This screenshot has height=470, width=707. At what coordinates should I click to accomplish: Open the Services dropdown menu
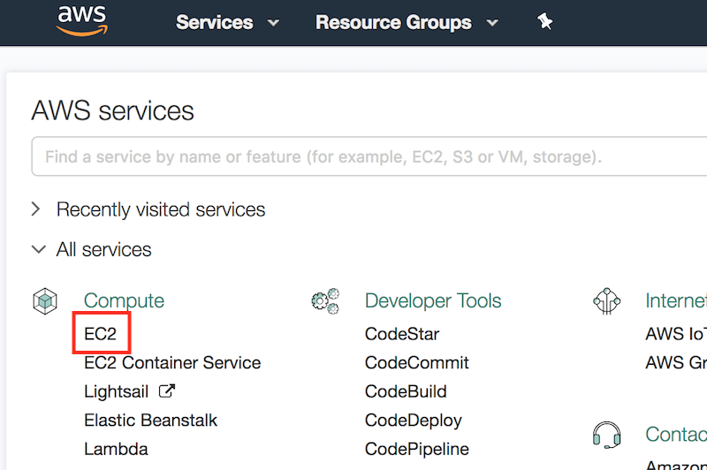[x=227, y=22]
